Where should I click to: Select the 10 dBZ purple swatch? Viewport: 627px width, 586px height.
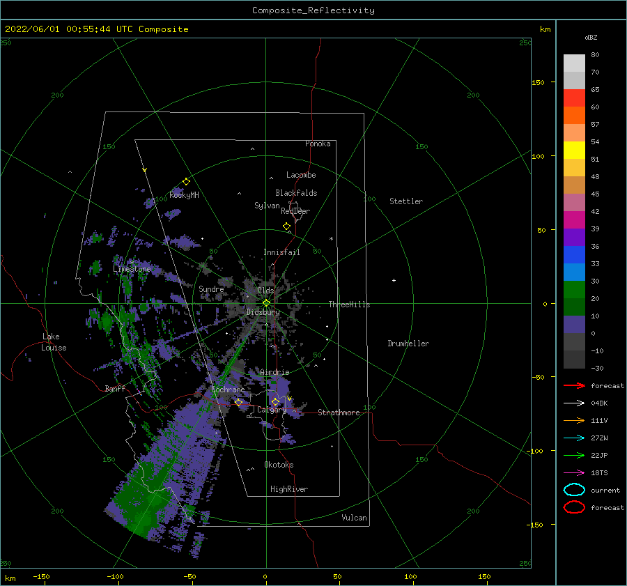click(x=574, y=325)
